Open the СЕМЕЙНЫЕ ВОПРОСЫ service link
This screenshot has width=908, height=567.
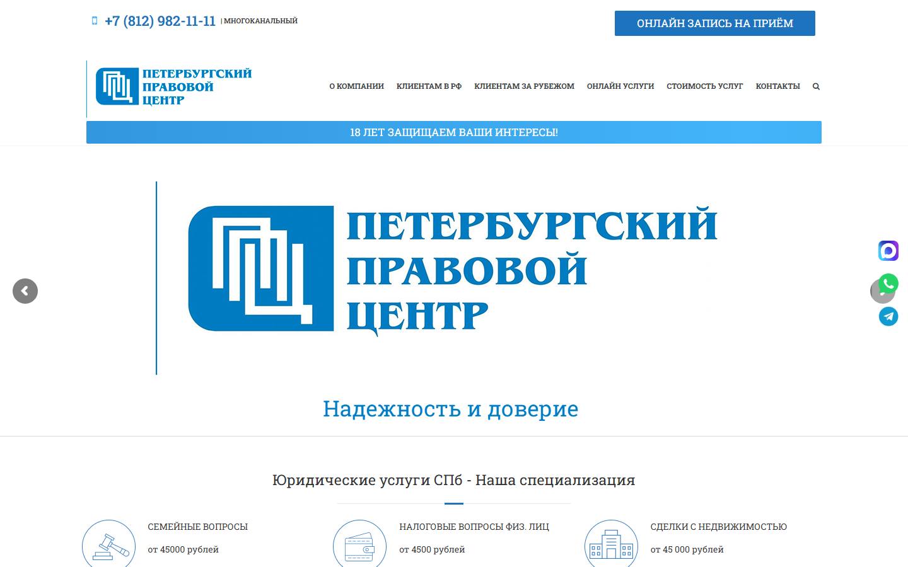coord(198,527)
